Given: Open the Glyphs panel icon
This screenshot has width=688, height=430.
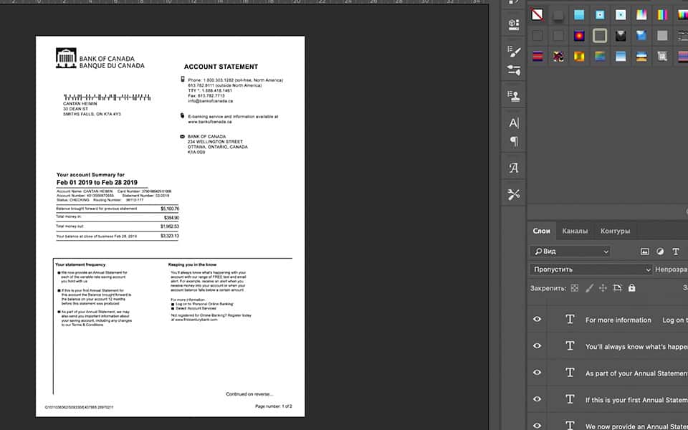Looking at the screenshot, I should click(x=514, y=168).
